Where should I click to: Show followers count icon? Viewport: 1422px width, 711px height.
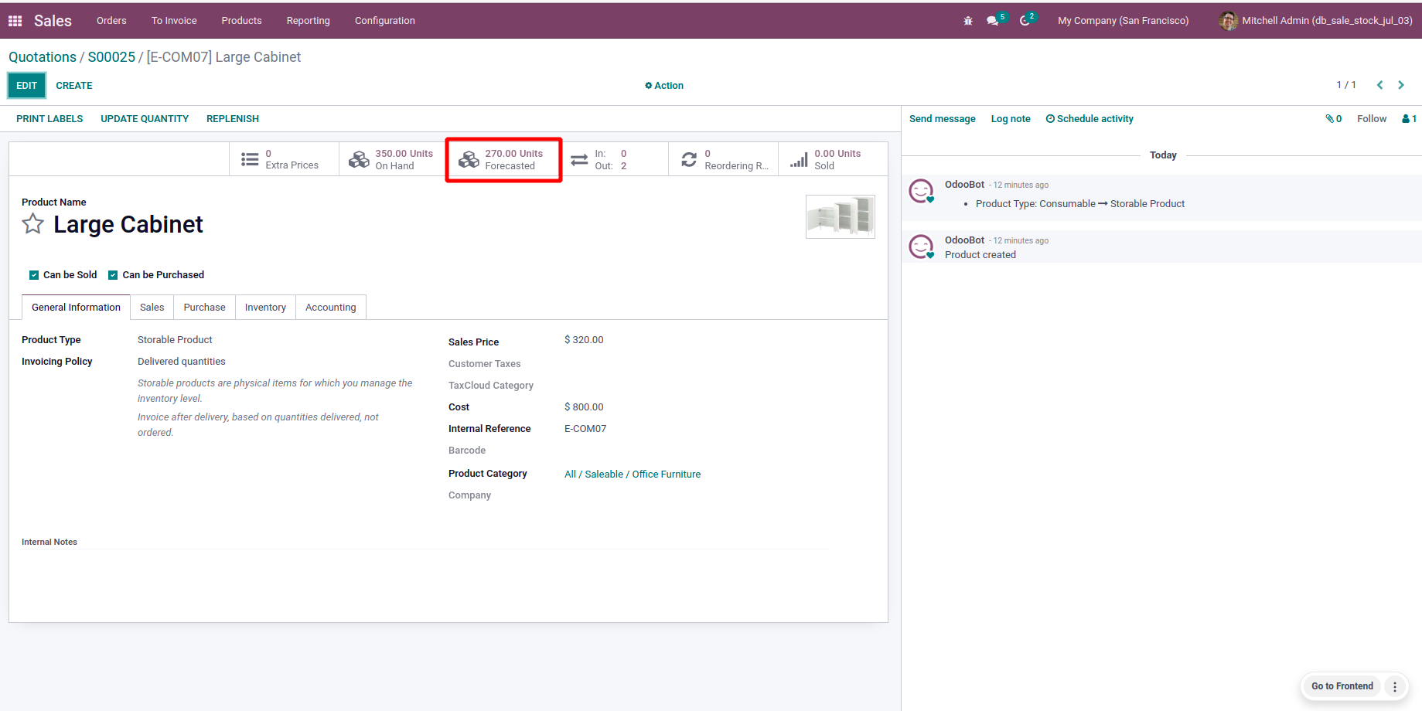point(1409,119)
